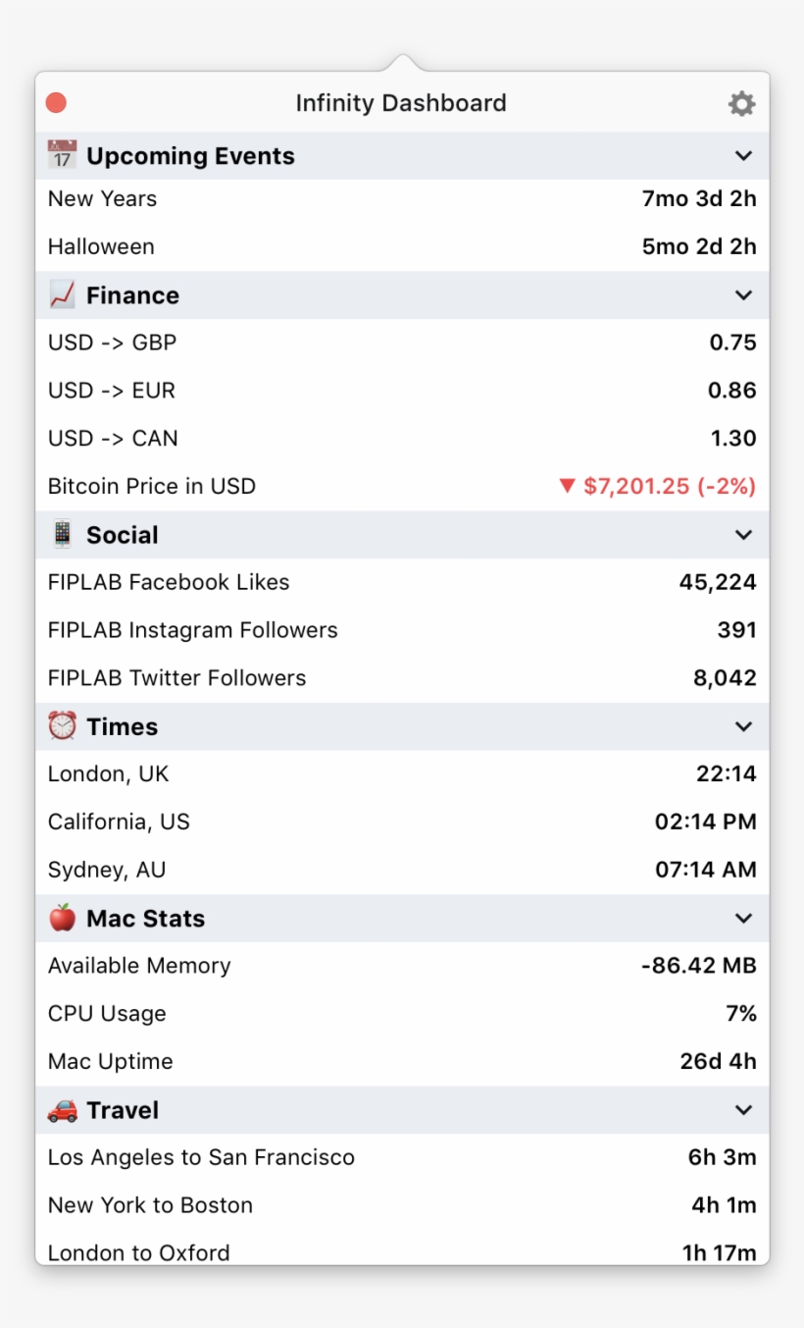
Task: Close the Infinity Dashboard with red button
Action: [x=57, y=103]
